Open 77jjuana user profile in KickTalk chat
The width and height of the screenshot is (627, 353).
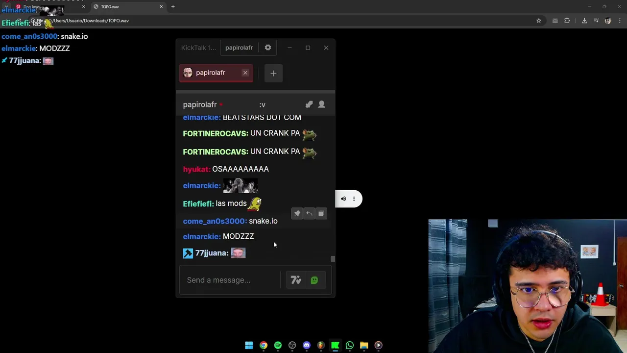212,253
